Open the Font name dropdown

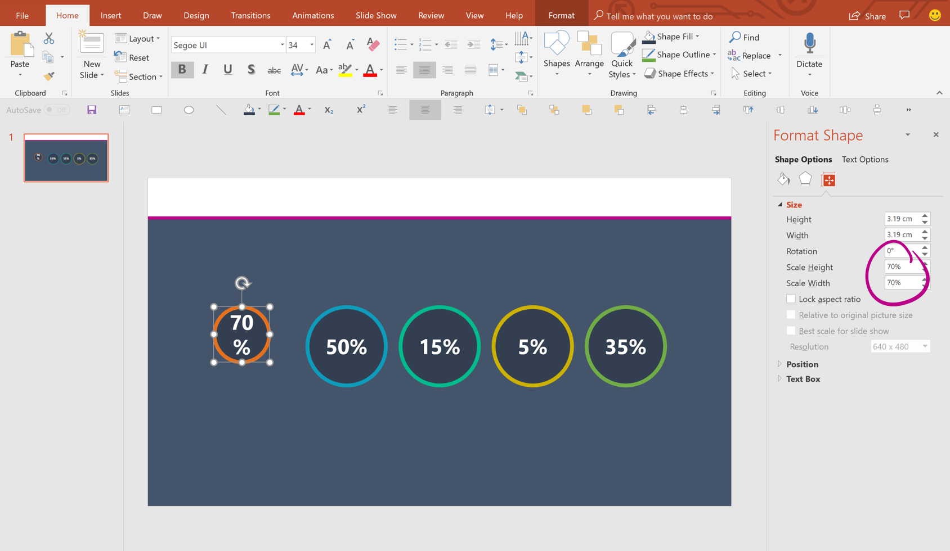[282, 45]
